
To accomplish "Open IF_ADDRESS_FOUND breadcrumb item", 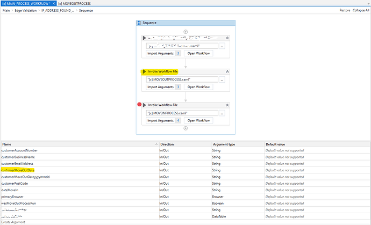I will (x=58, y=11).
